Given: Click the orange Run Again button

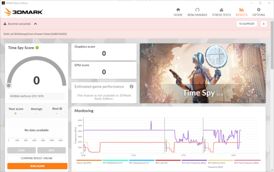Looking at the screenshot, I should [x=37, y=166].
